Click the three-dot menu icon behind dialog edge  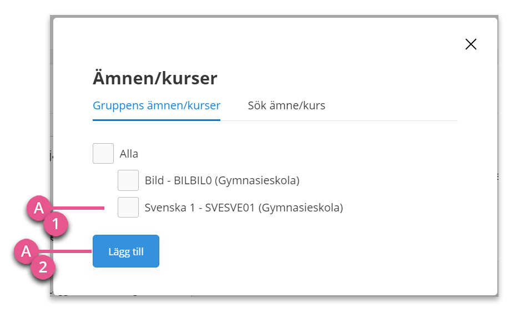[498, 176]
